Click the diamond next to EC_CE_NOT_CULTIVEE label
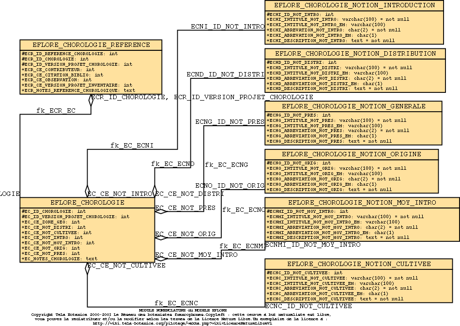The height and width of the screenshot is (326, 460). (x=88, y=269)
